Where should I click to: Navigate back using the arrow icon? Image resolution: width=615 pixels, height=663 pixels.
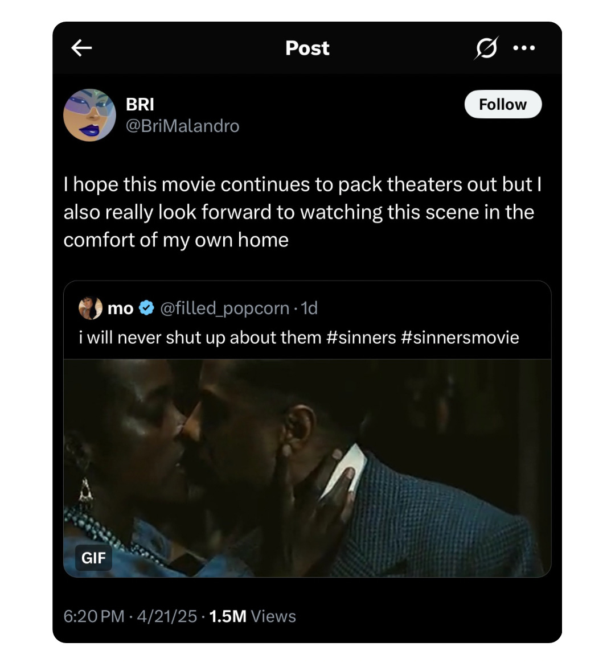pyautogui.click(x=81, y=48)
